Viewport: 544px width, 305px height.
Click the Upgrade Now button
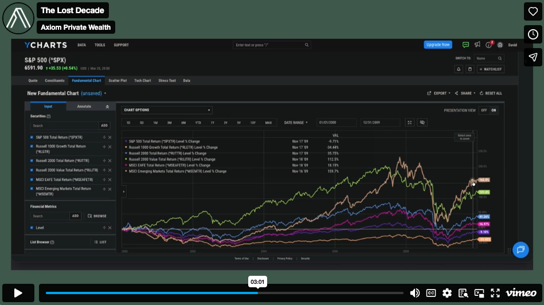click(x=438, y=45)
